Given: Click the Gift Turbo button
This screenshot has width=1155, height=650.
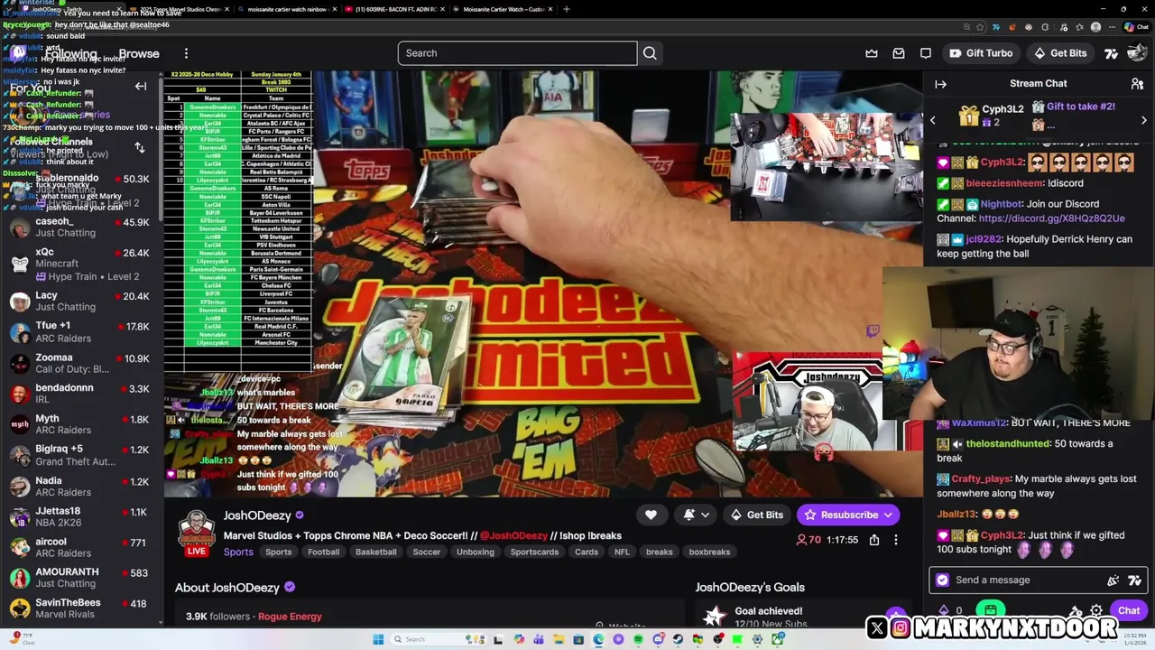Looking at the screenshot, I should click(981, 53).
